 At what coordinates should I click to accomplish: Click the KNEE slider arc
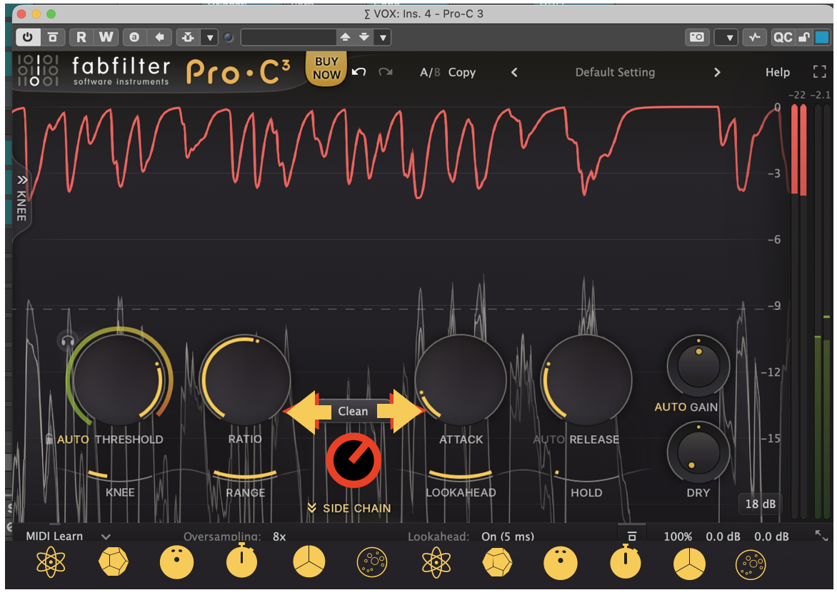pos(119,474)
